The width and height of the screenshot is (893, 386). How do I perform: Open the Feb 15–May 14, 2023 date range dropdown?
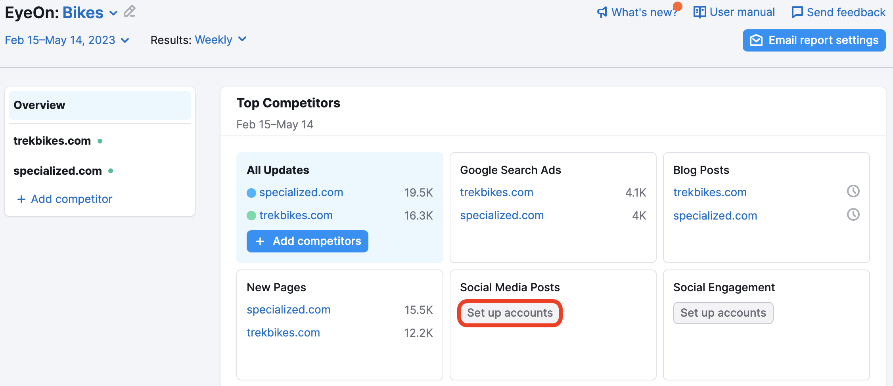67,40
